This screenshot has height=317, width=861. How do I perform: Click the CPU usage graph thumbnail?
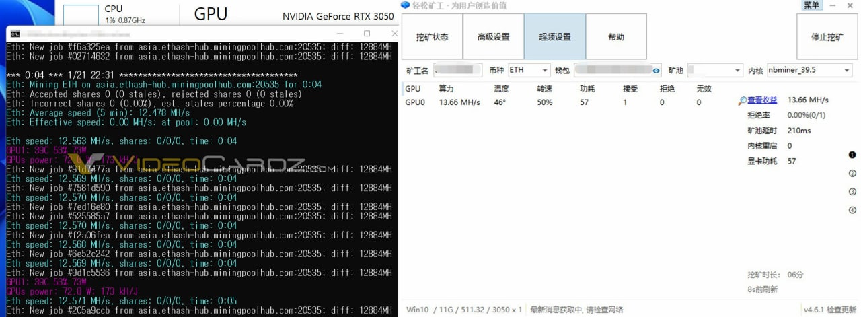81,15
